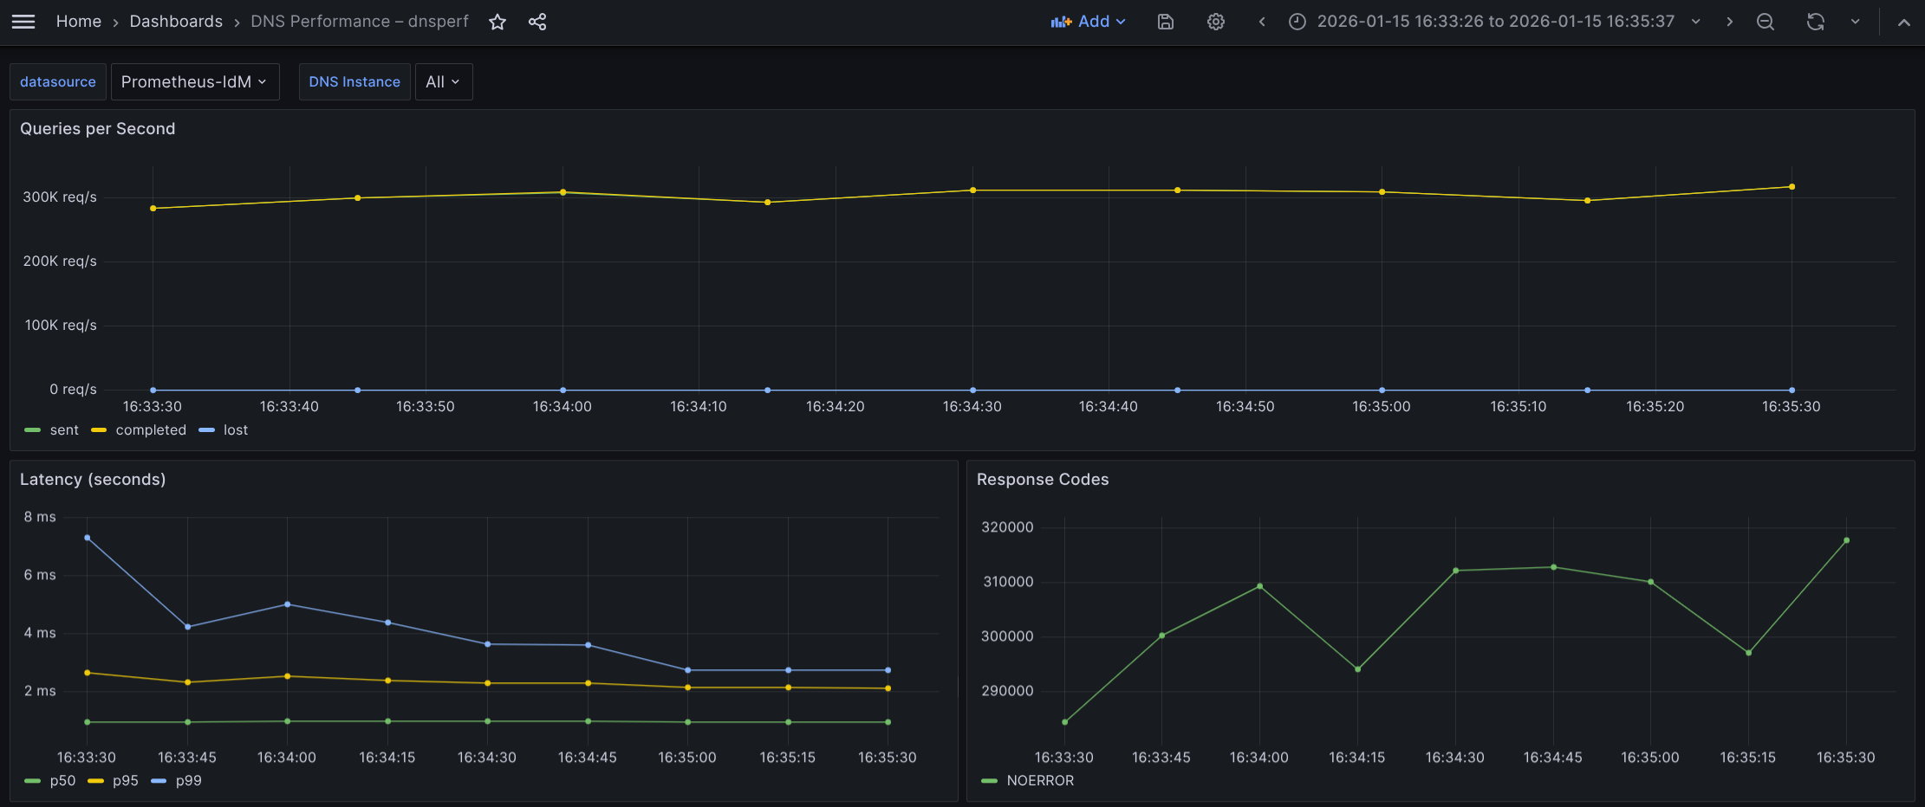Click the share dashboard icon
1925x807 pixels.
pyautogui.click(x=537, y=22)
